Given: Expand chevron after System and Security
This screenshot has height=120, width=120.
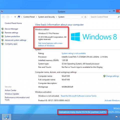Looking at the screenshot, I should [56, 17].
